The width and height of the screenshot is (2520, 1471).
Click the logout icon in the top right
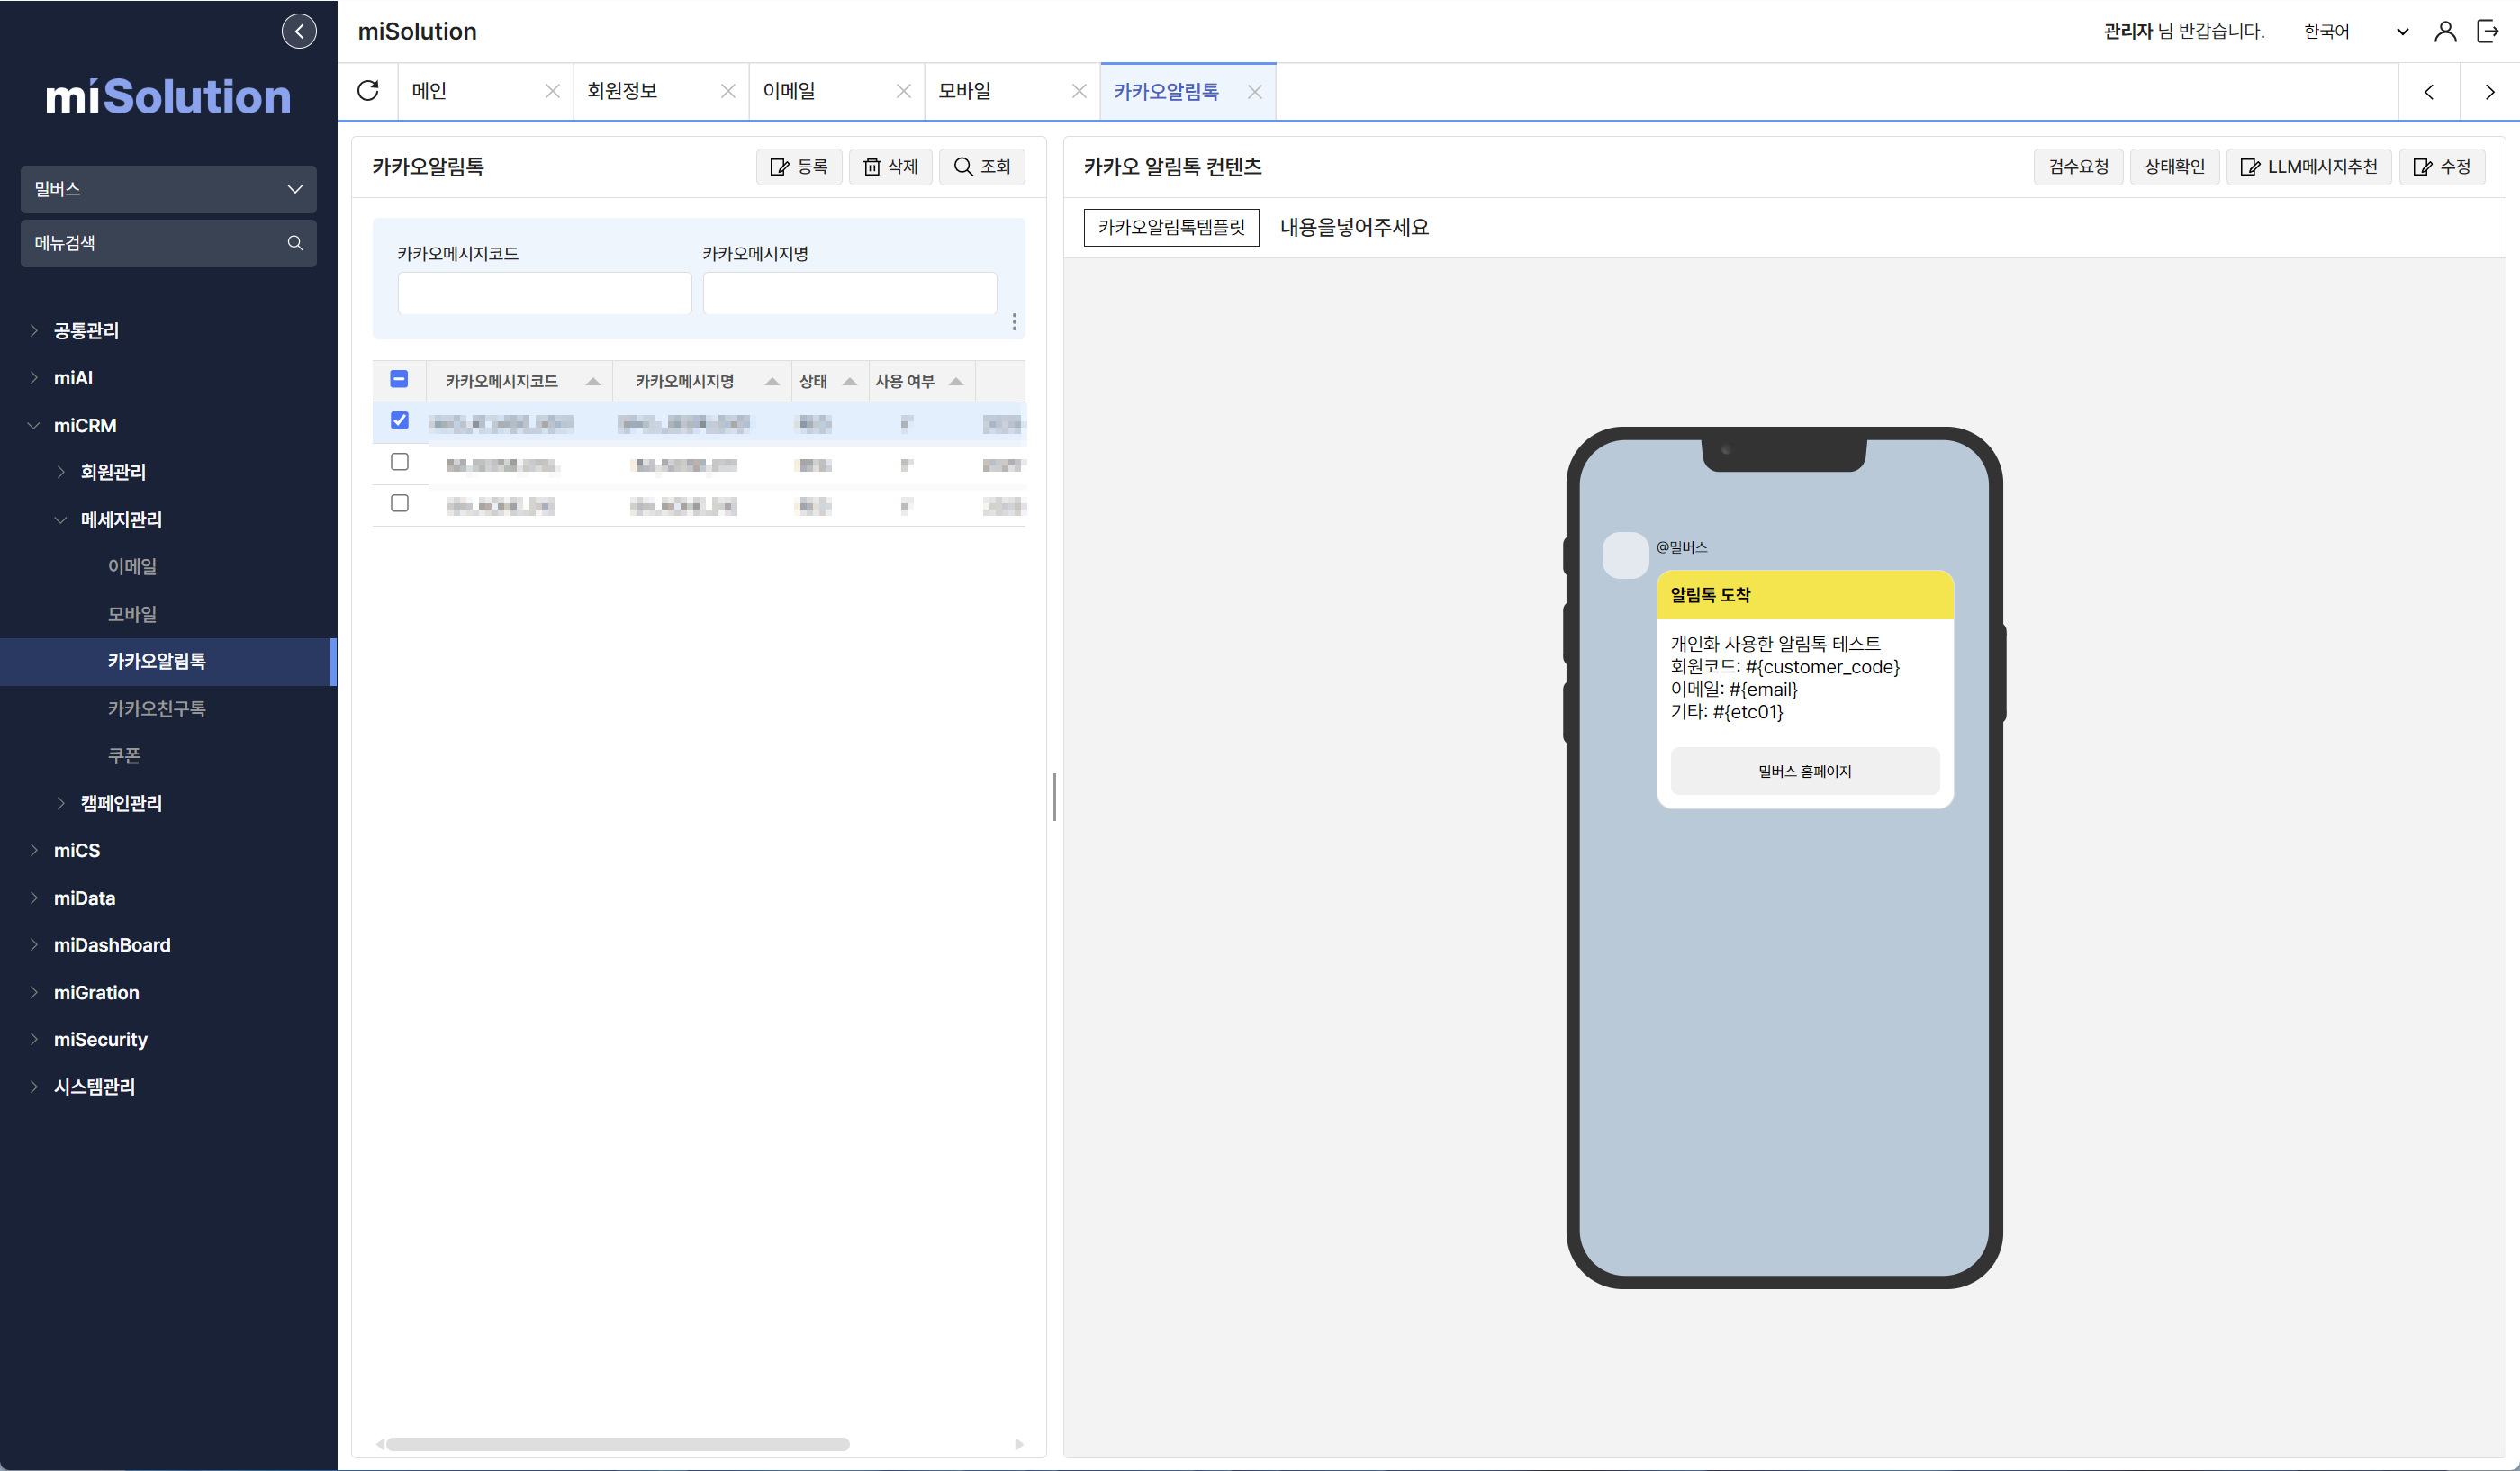[2488, 31]
